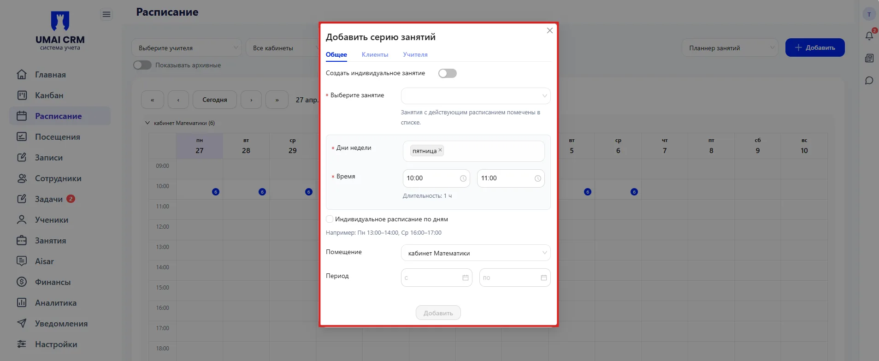Open the user avatar T
This screenshot has height=361, width=879.
point(869,14)
